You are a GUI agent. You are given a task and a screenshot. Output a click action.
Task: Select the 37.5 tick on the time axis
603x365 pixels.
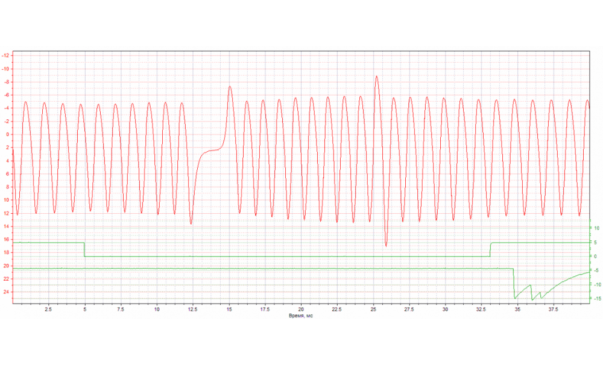553,308
